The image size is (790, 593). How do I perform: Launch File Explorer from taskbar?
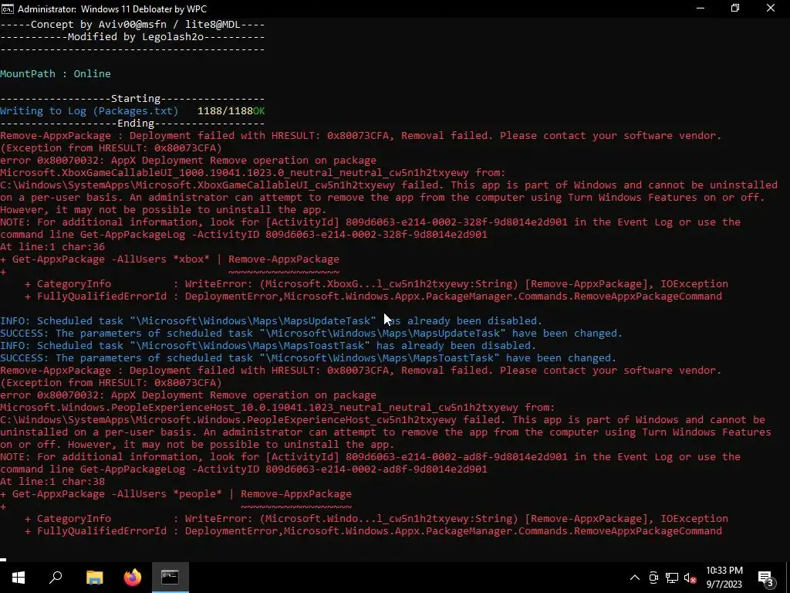[x=94, y=578]
